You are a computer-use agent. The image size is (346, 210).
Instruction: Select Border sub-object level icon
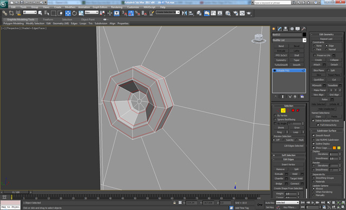tap(288, 110)
